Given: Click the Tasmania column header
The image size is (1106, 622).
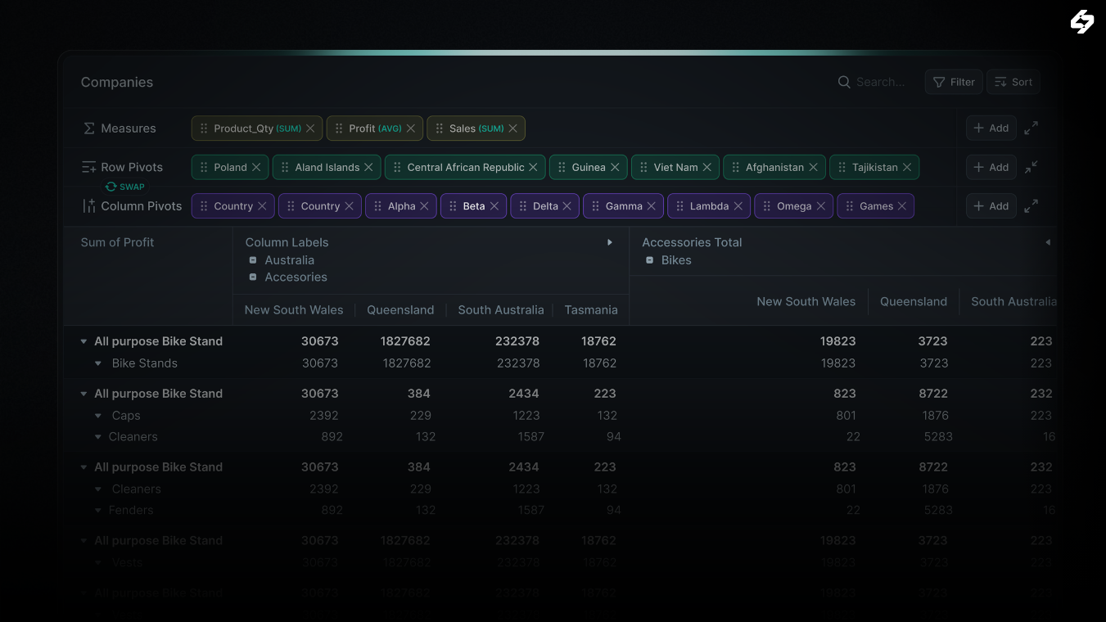Looking at the screenshot, I should 591,310.
